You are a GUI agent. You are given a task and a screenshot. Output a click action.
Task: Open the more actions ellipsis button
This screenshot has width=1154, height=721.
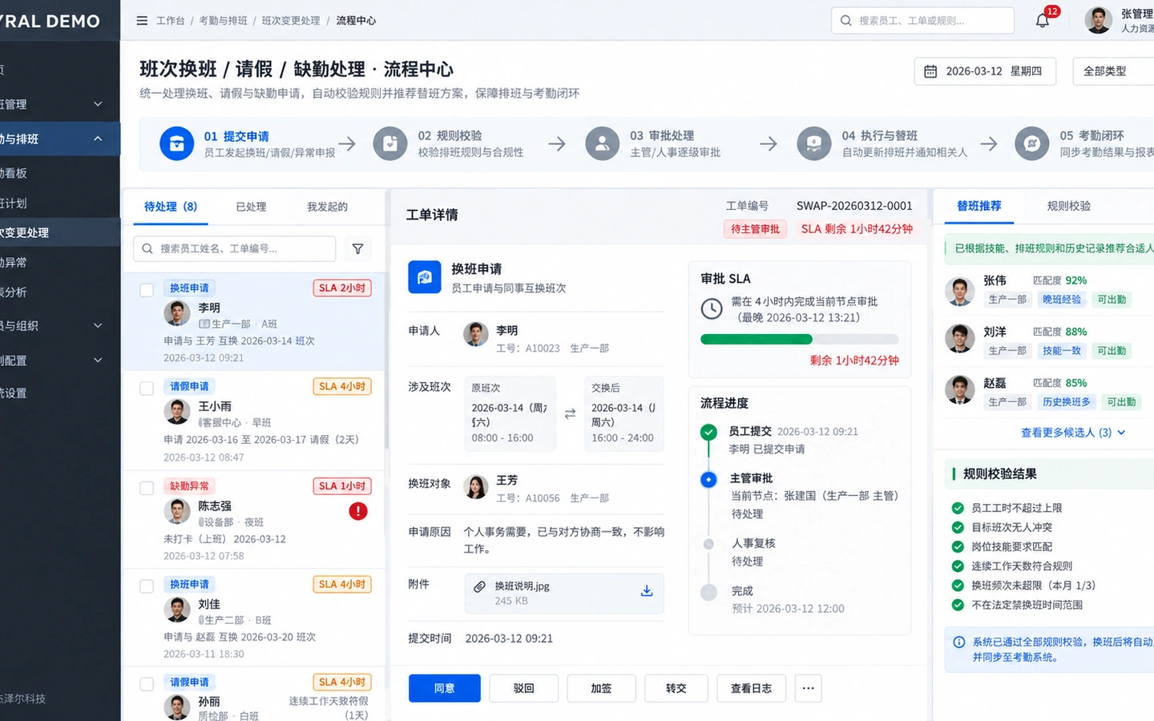click(x=808, y=688)
